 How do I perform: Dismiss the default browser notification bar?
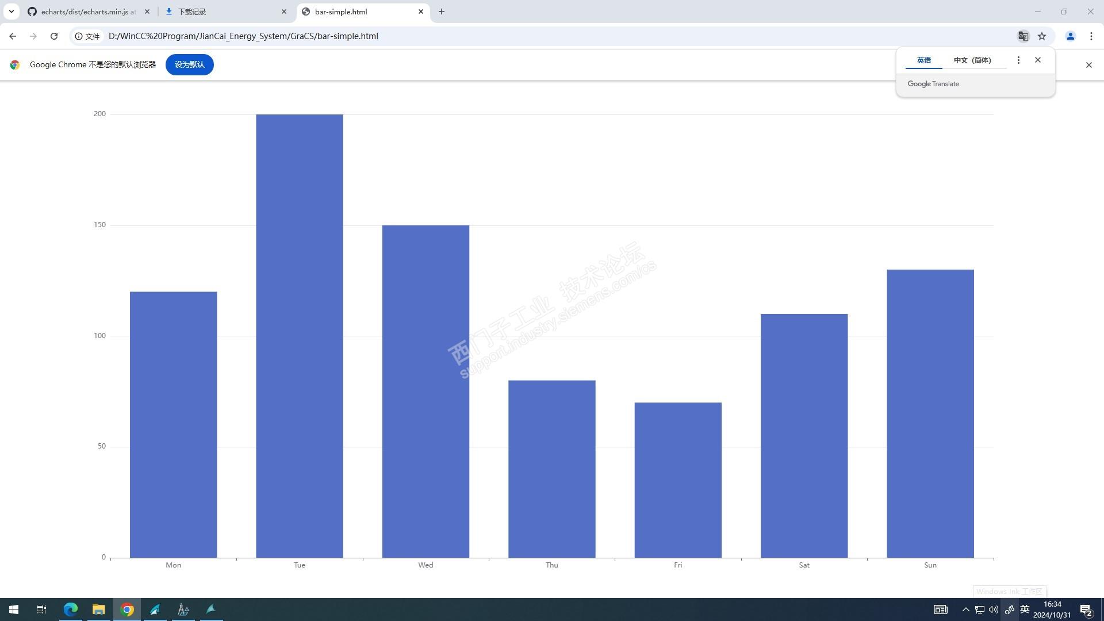(x=1088, y=65)
